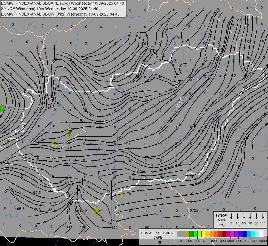Click the SYNOP Wind 10m title line
This screenshot has height=246, width=268.
[x=50, y=9]
